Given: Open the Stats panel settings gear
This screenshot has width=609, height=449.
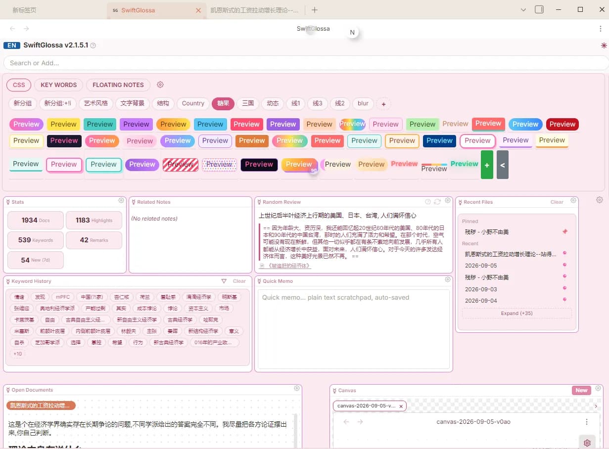Looking at the screenshot, I should point(121,201).
